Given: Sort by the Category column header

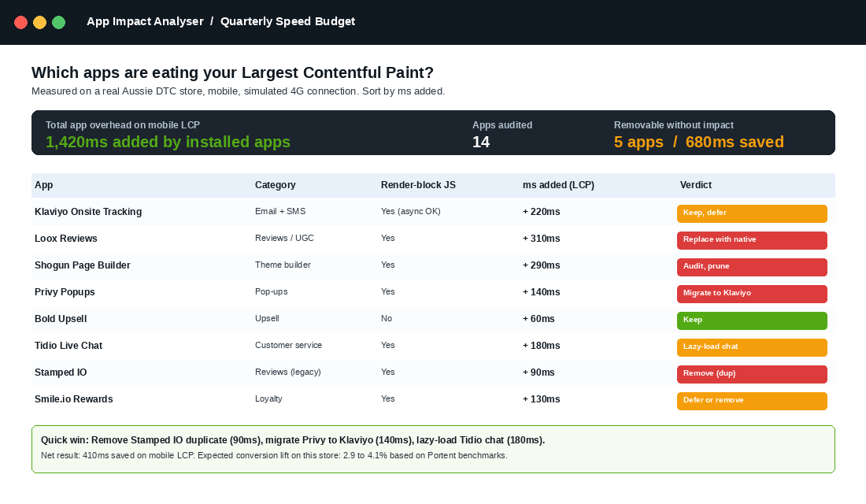Looking at the screenshot, I should pyautogui.click(x=275, y=185).
